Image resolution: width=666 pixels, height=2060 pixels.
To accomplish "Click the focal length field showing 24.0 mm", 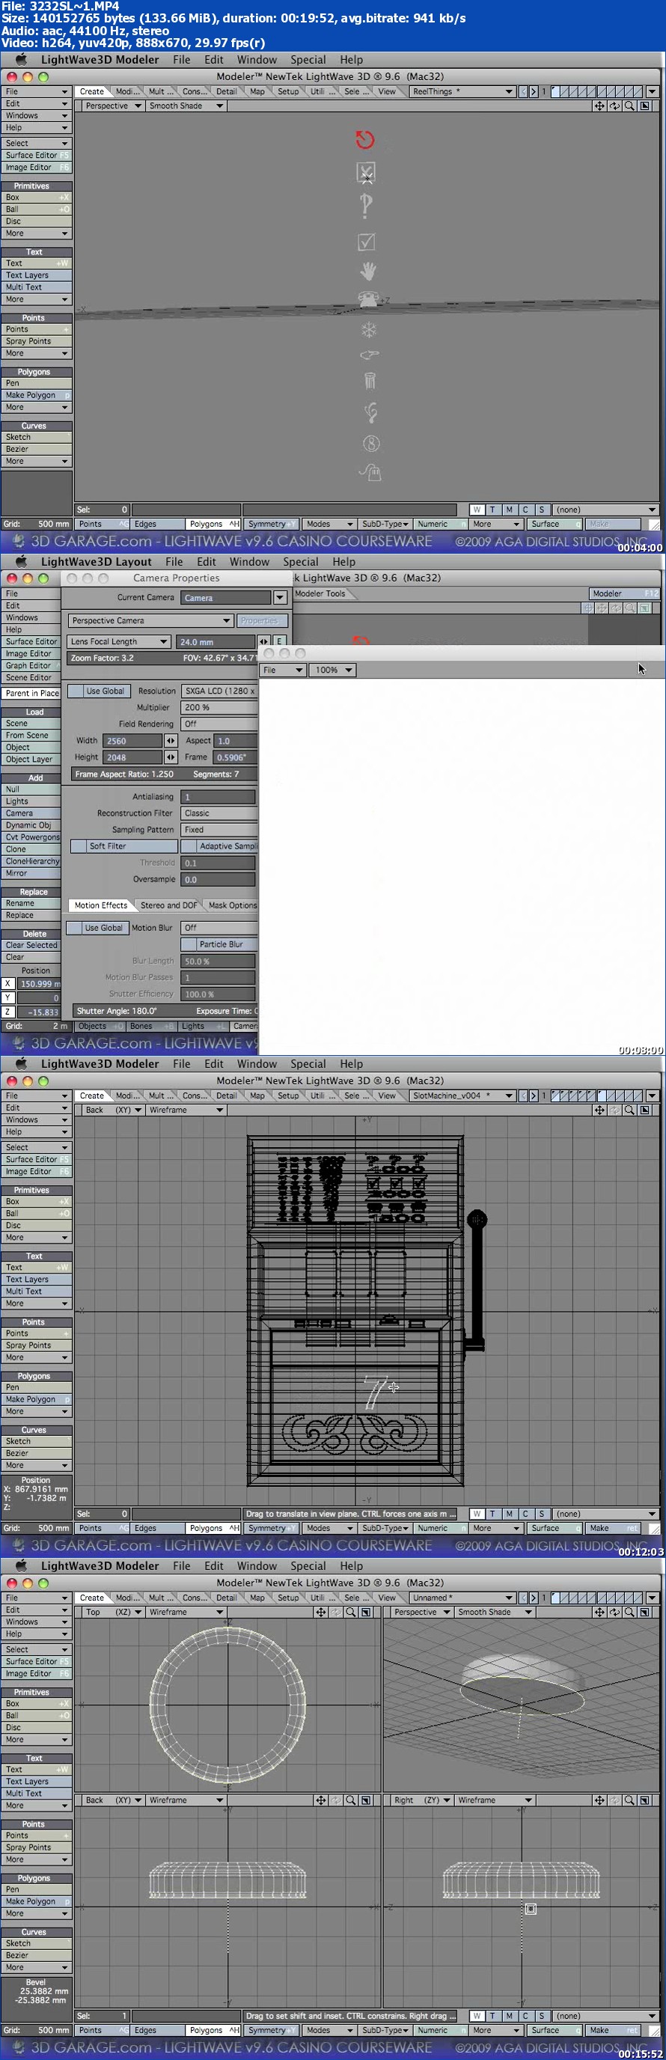I will tap(216, 641).
